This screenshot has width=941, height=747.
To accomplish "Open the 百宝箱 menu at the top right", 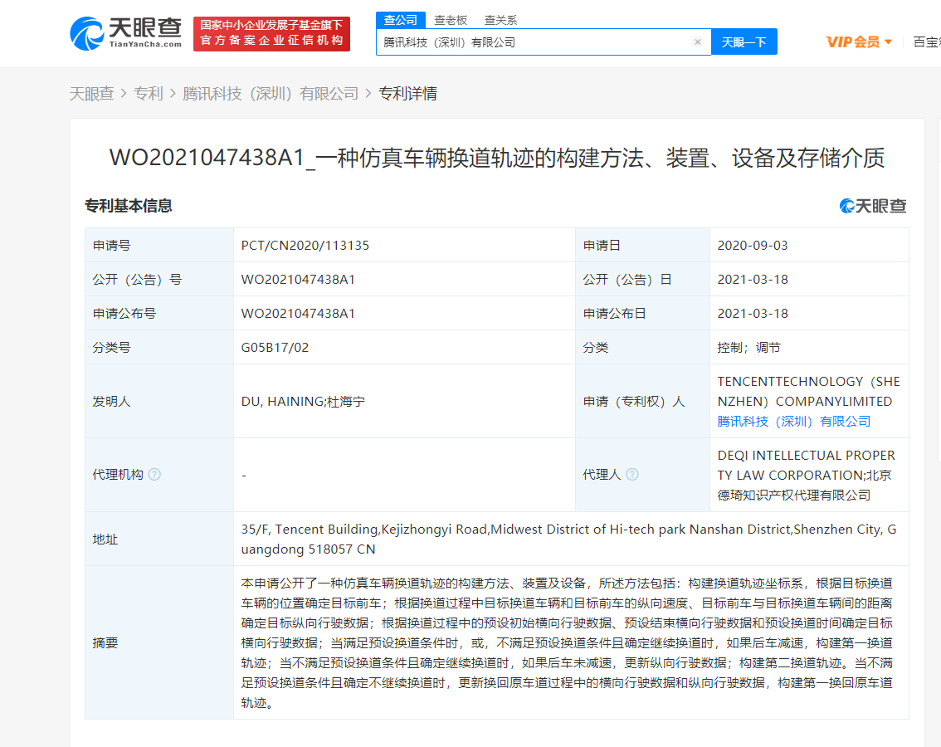I will pyautogui.click(x=926, y=41).
